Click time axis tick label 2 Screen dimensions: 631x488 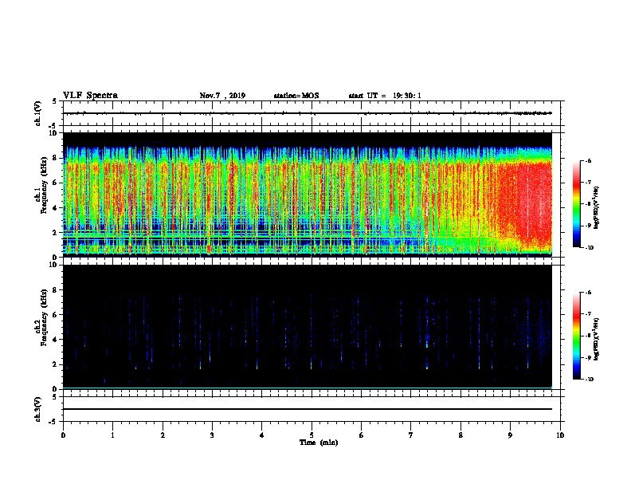click(163, 435)
